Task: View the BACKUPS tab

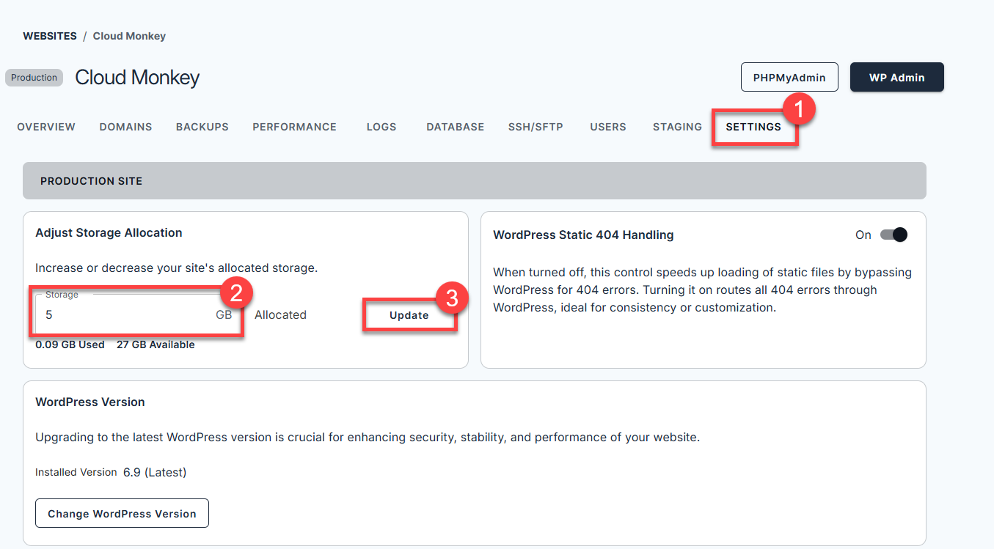Action: pos(202,126)
